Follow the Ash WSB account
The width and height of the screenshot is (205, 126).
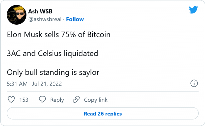(75, 19)
